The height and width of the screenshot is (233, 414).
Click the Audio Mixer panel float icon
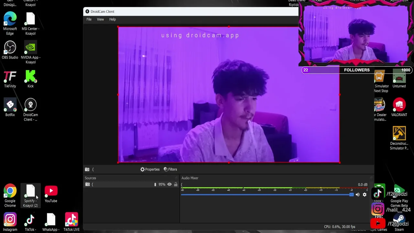tap(371, 178)
